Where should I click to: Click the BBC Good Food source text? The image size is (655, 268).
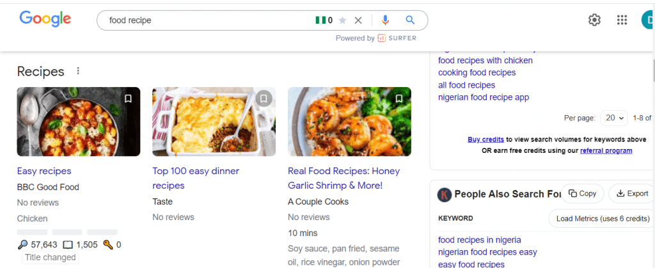point(48,187)
